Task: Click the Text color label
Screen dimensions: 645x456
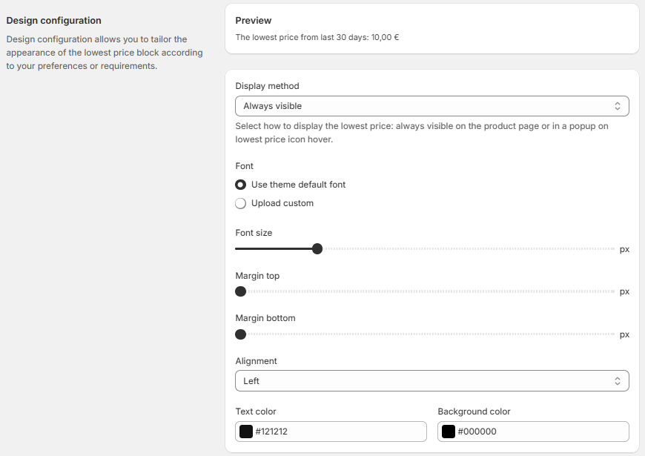Action: click(x=256, y=412)
